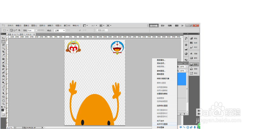The height and width of the screenshot is (129, 255).
Task: Click the background color swatch
Action: coord(4,112)
